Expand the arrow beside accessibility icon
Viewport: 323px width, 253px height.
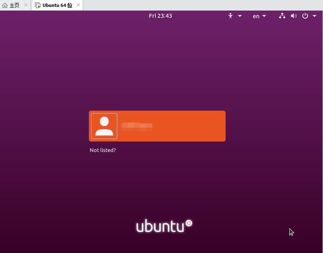pos(240,16)
